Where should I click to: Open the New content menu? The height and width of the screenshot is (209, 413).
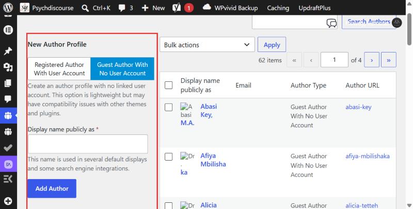pyautogui.click(x=153, y=8)
